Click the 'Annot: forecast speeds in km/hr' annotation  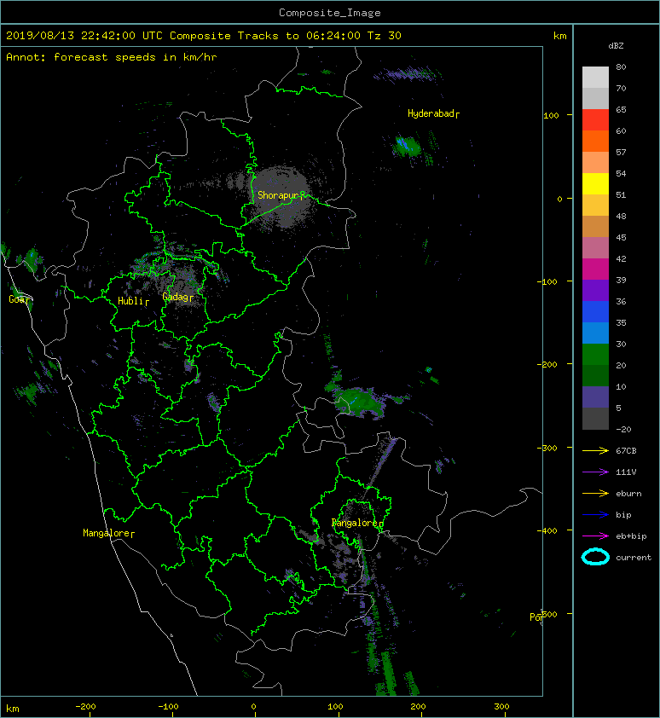point(112,57)
